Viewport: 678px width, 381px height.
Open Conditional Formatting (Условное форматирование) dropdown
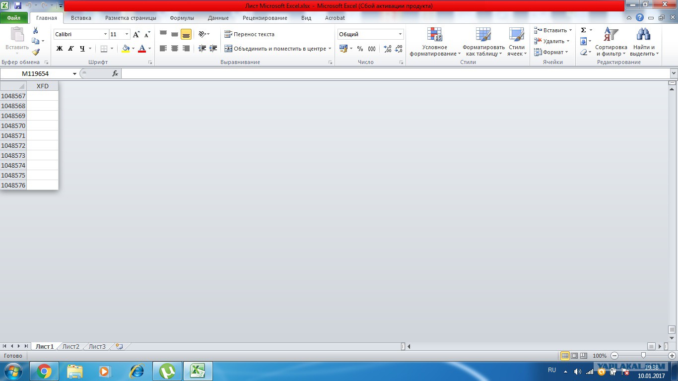[435, 42]
